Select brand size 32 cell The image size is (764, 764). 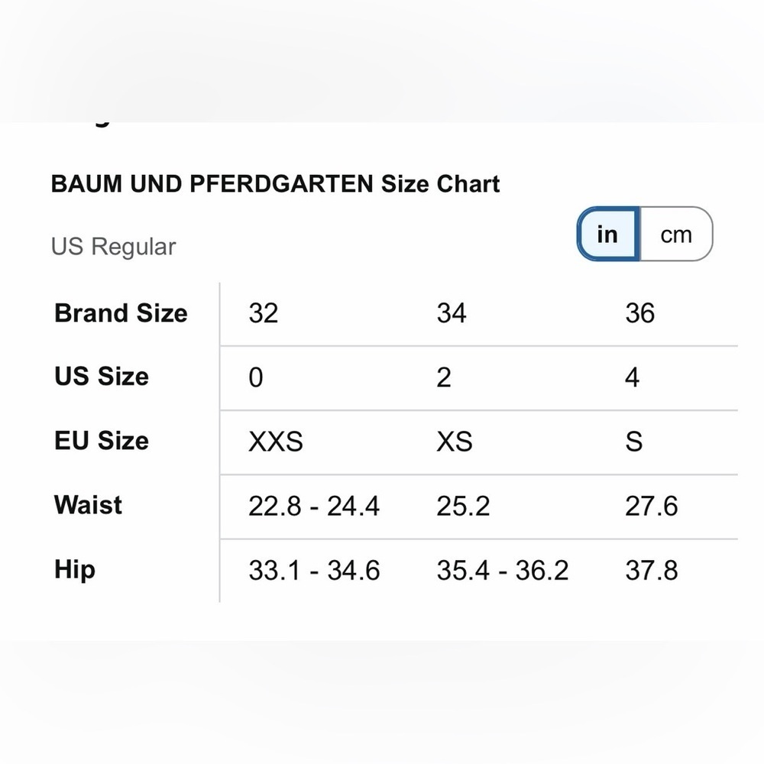click(263, 313)
